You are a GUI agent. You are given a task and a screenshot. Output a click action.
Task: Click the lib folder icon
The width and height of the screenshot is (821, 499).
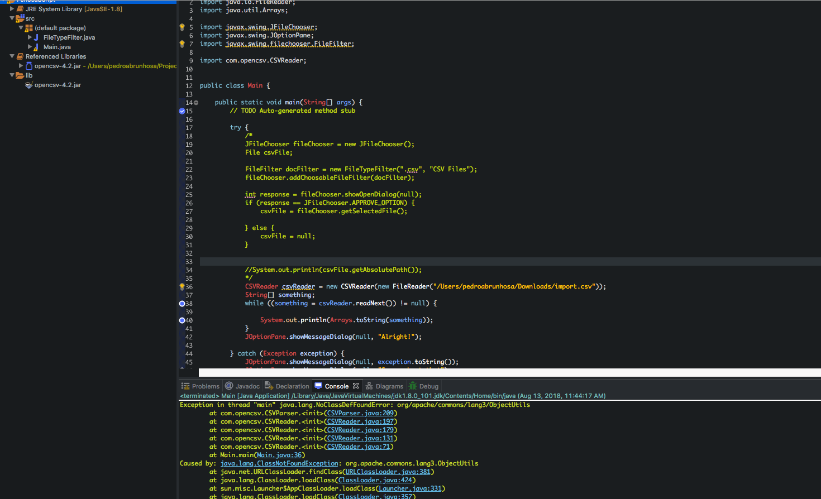(20, 75)
